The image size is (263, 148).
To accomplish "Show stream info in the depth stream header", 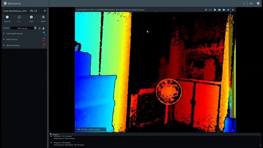I will (224, 10).
